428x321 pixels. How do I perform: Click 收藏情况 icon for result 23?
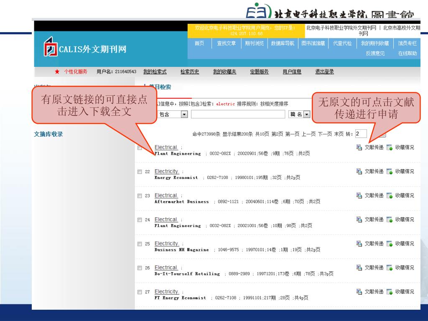389,196
